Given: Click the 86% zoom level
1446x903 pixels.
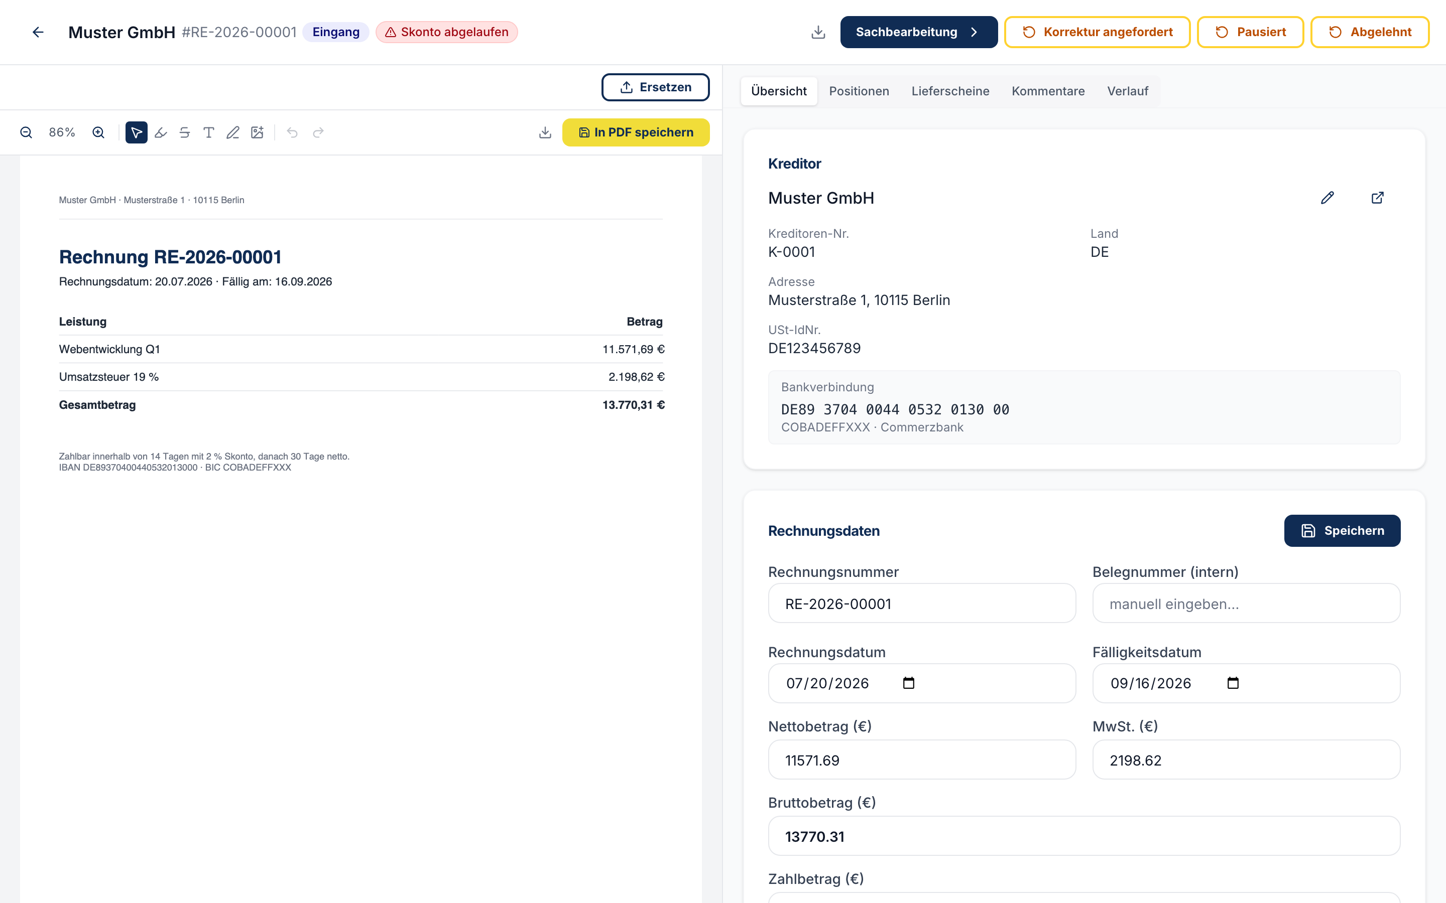Looking at the screenshot, I should 62,132.
